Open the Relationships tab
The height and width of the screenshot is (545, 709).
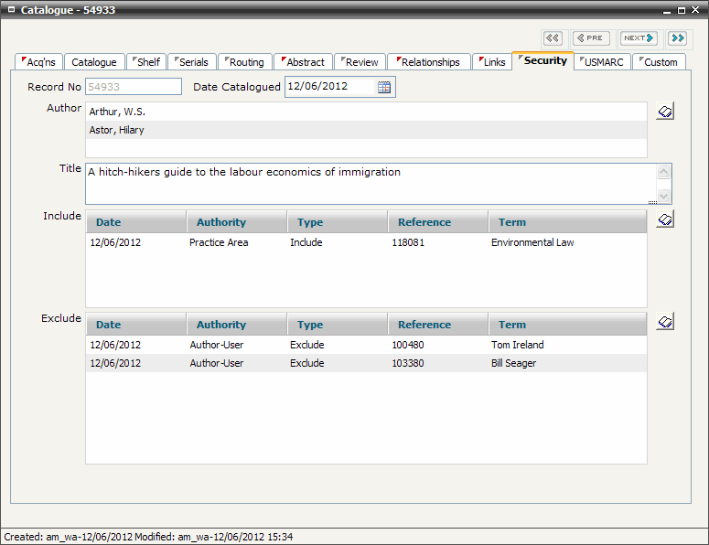tap(429, 62)
